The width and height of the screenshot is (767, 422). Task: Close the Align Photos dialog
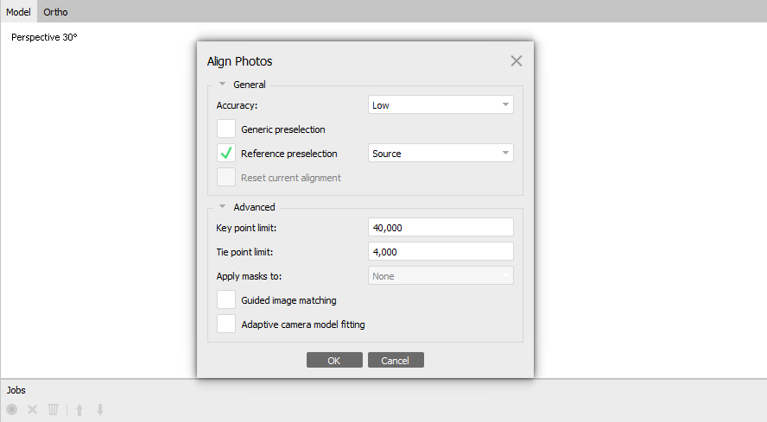516,61
